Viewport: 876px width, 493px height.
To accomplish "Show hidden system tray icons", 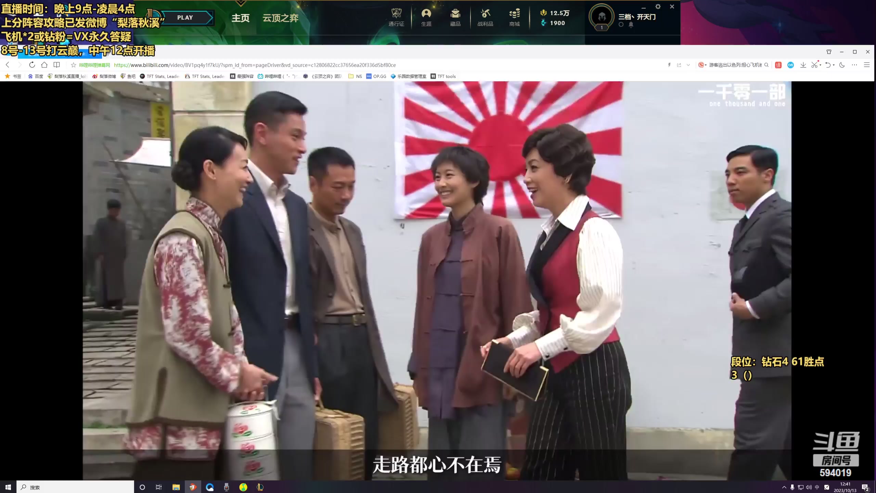I will [784, 487].
